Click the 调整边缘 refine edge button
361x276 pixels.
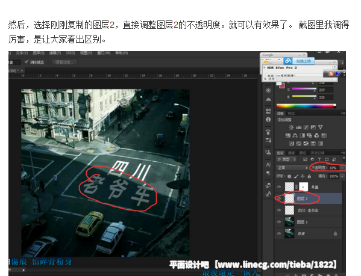click(64, 62)
